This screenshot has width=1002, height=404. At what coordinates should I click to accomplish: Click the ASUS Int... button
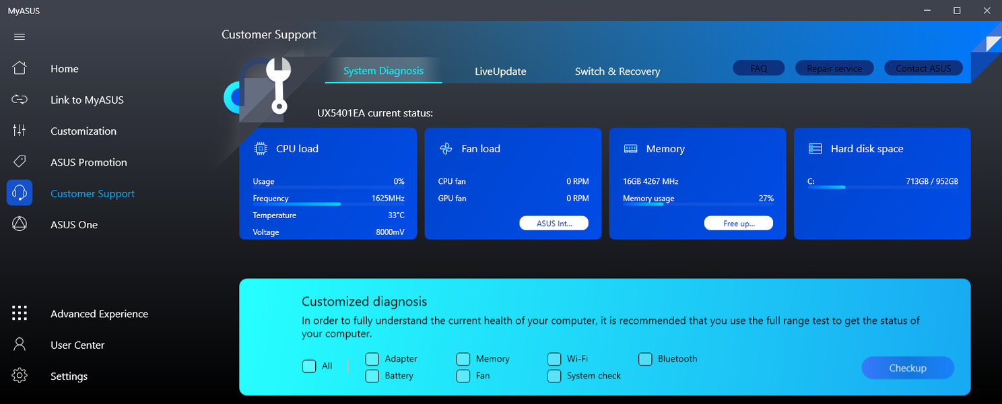coord(554,223)
